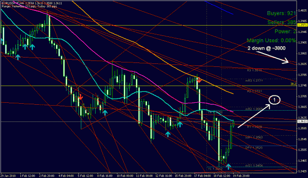Select the right arrow of the 1 Feb cyan pair
Image resolution: width=308 pixels, height=178 pixels.
click(32, 47)
